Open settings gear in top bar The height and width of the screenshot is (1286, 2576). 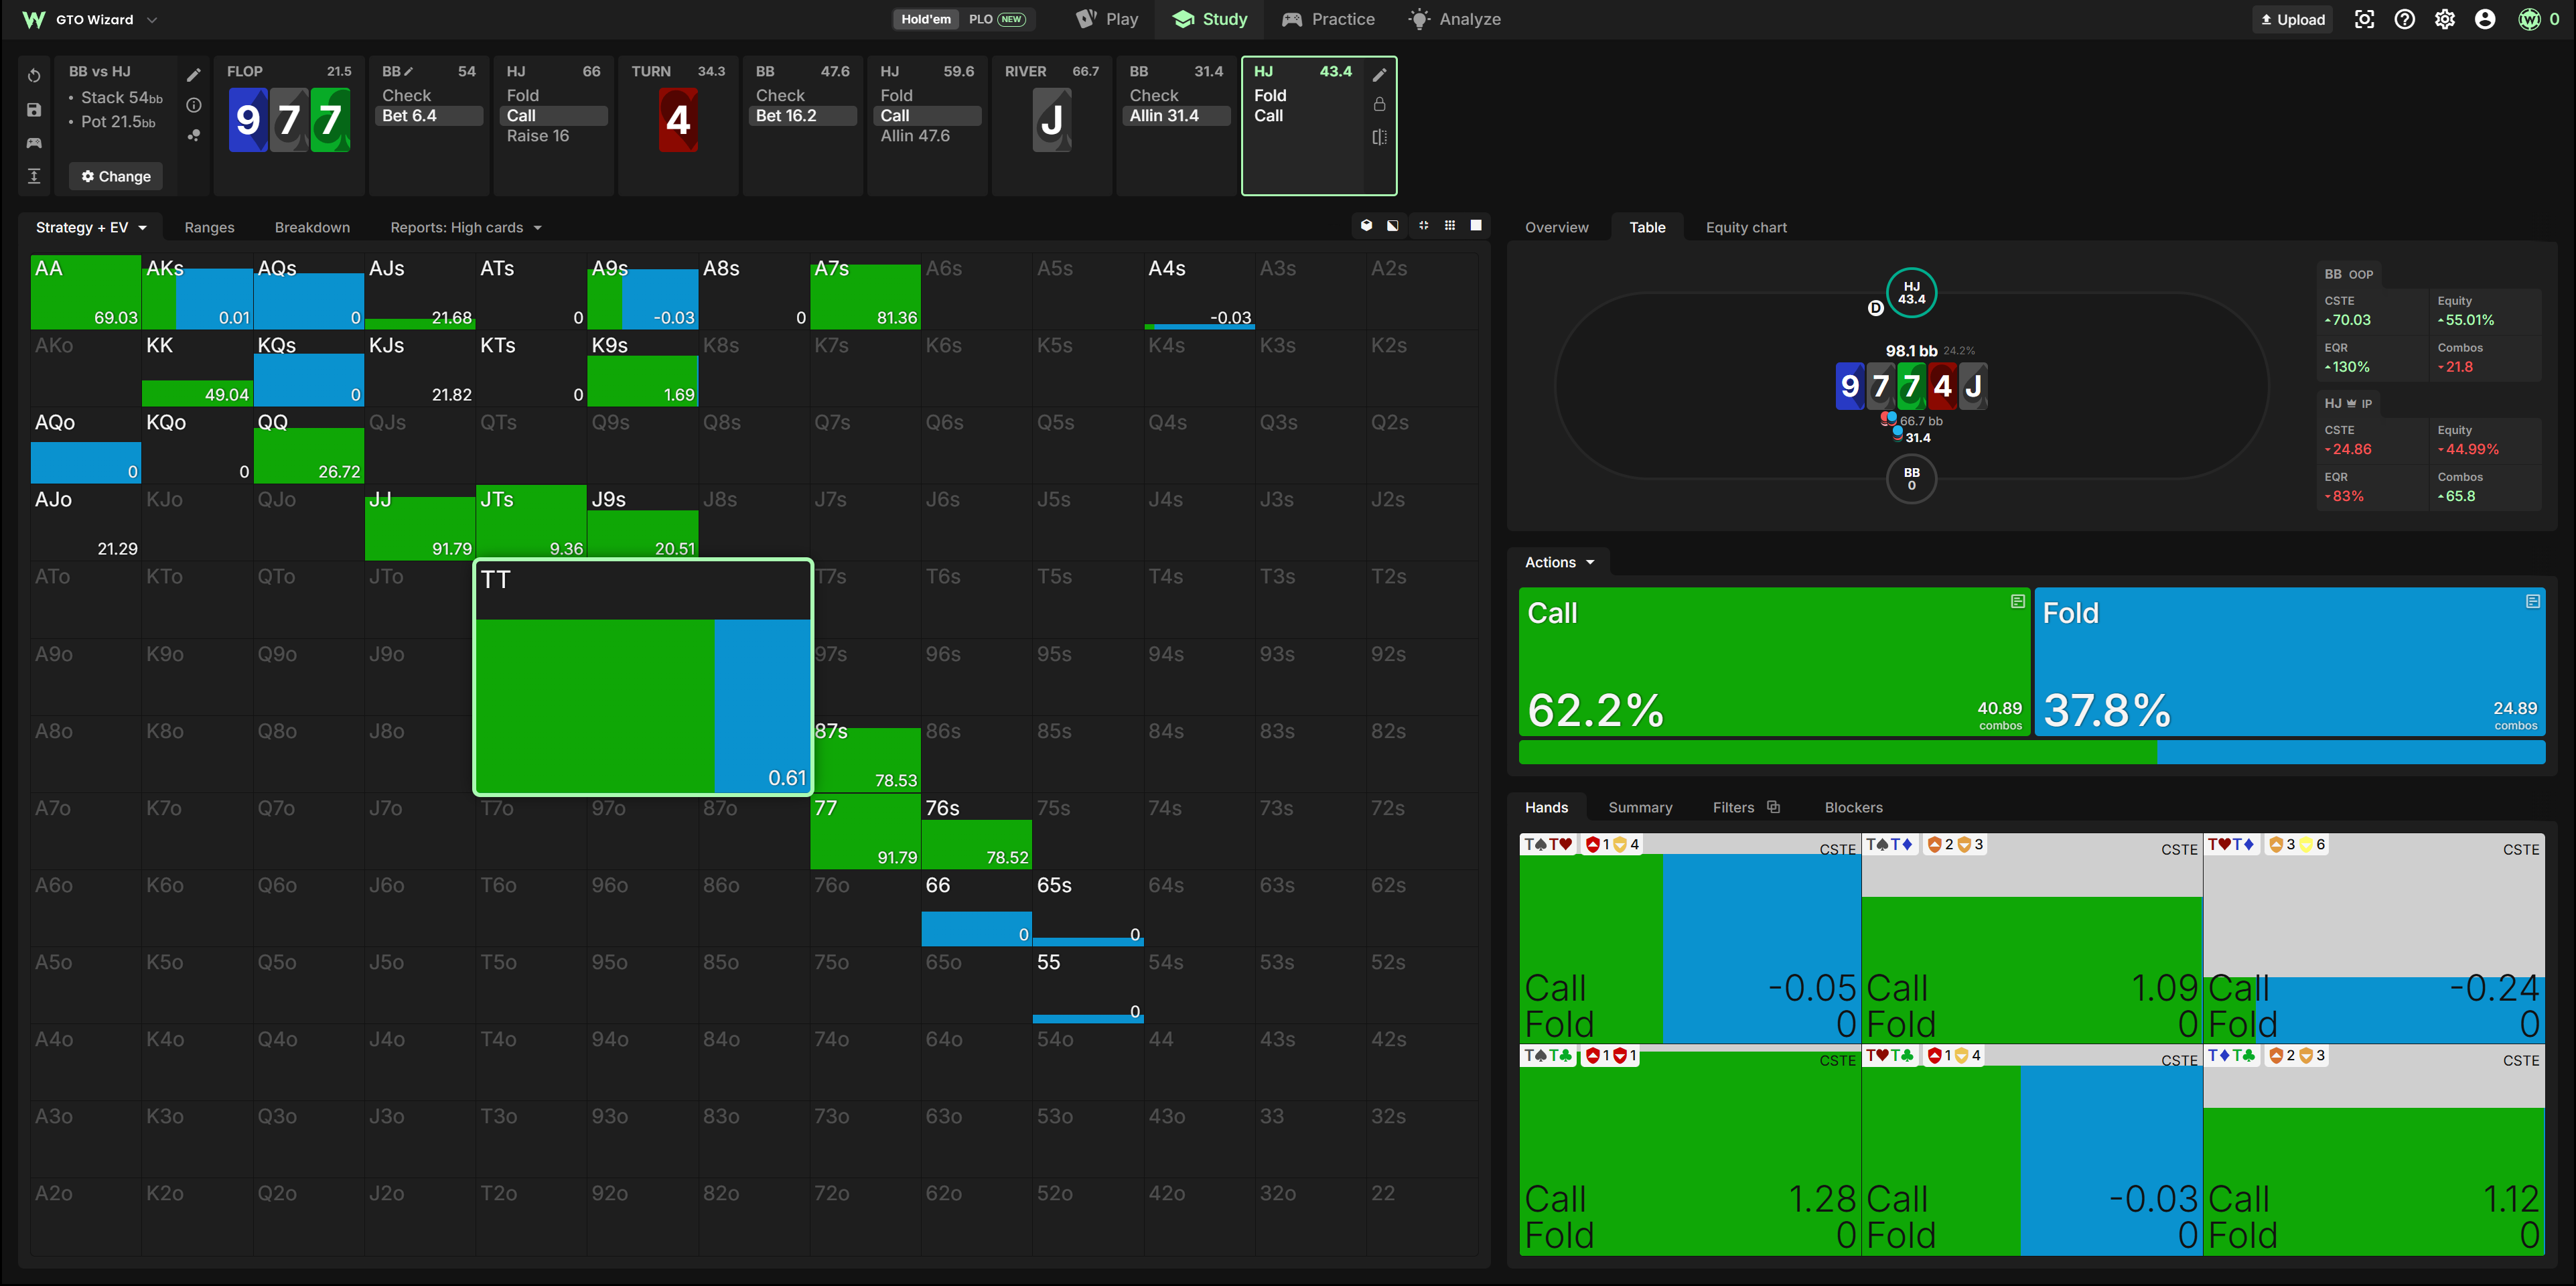(x=2445, y=19)
